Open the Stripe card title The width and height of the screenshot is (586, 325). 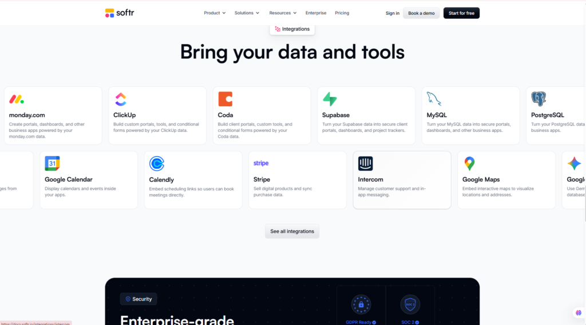[262, 179]
